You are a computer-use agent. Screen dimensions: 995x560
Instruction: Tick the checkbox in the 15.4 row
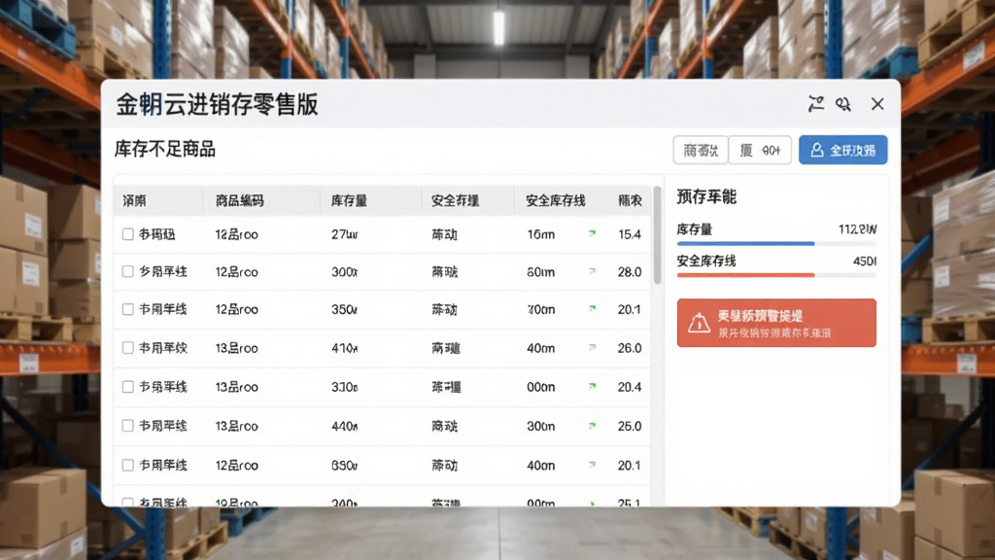tap(127, 234)
